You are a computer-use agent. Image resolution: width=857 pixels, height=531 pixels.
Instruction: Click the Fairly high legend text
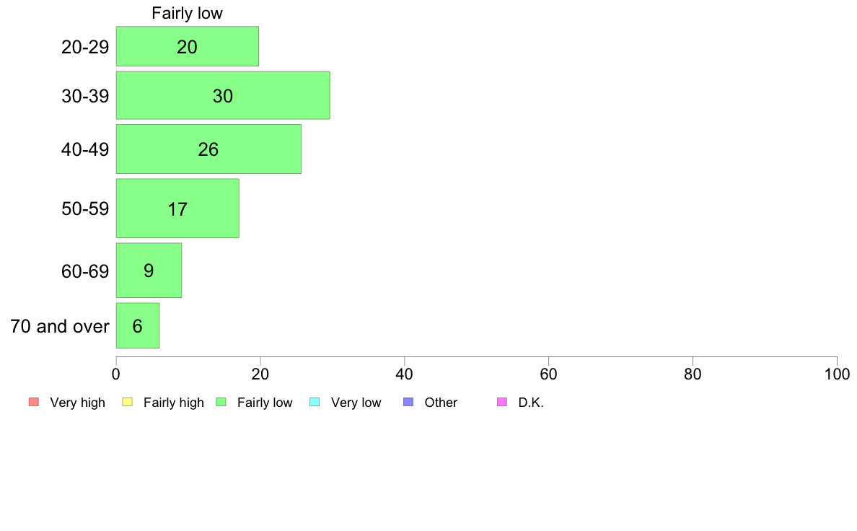[x=173, y=403]
